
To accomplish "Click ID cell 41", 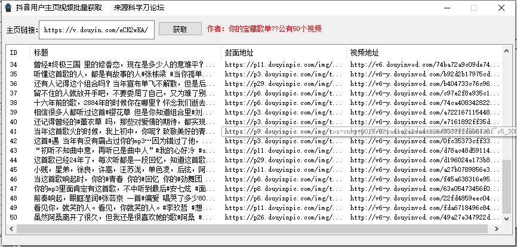I will point(13,132).
